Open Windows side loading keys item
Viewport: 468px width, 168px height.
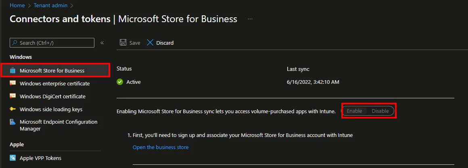51,109
